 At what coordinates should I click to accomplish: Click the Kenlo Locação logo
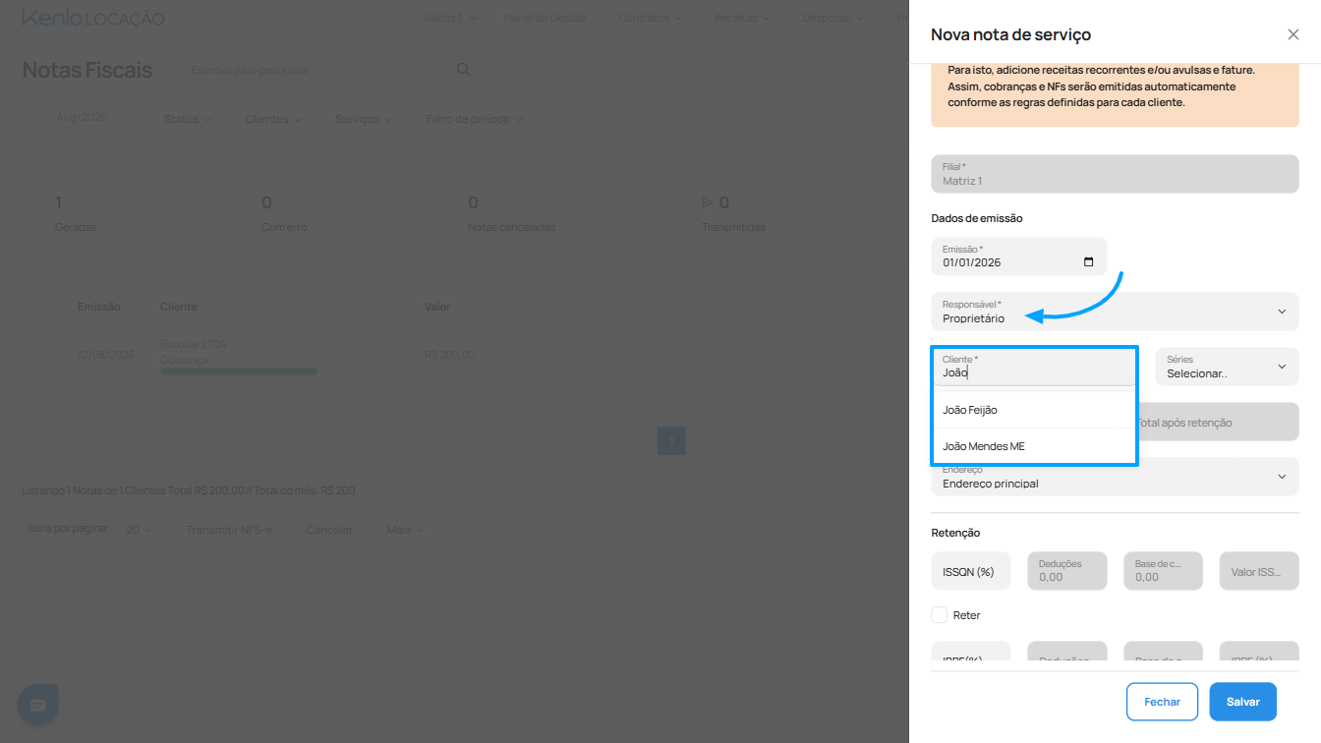click(93, 19)
